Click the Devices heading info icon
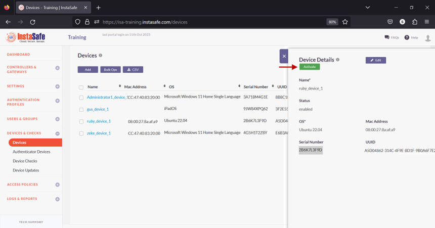 101,56
